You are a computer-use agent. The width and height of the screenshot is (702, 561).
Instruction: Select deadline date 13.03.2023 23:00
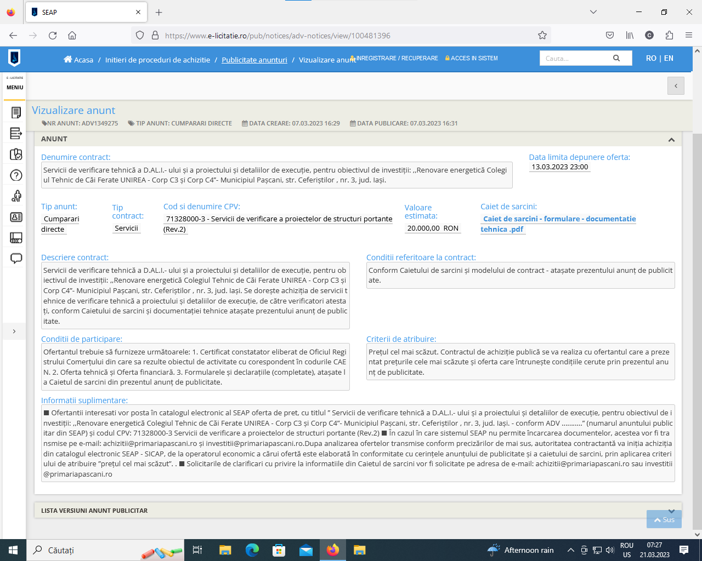(559, 167)
